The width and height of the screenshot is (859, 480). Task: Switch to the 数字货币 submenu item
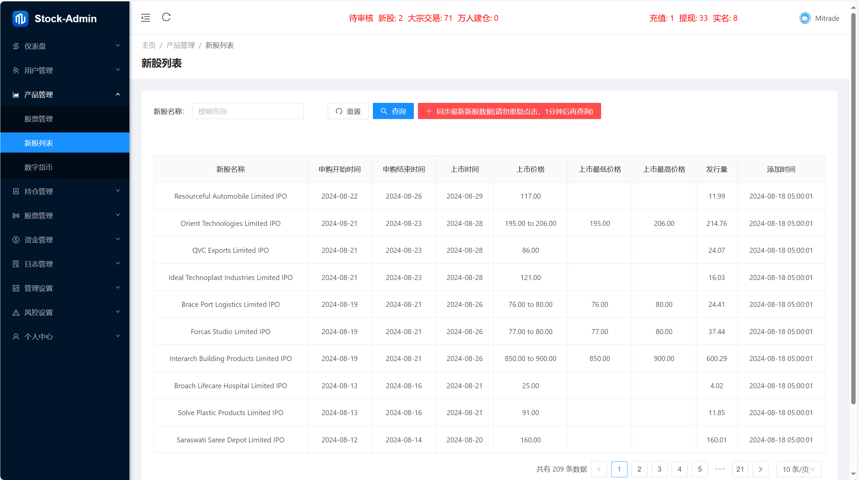point(39,167)
